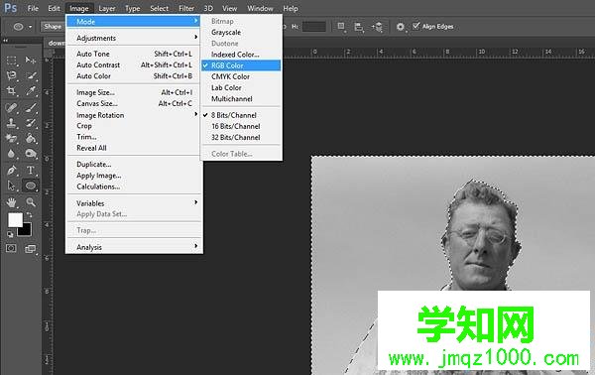
Task: Expand the Variables submenu
Action: pyautogui.click(x=134, y=203)
